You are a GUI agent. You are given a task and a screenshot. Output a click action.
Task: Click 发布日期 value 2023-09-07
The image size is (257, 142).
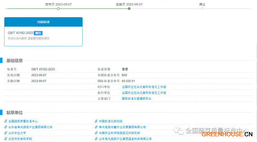point(39,75)
